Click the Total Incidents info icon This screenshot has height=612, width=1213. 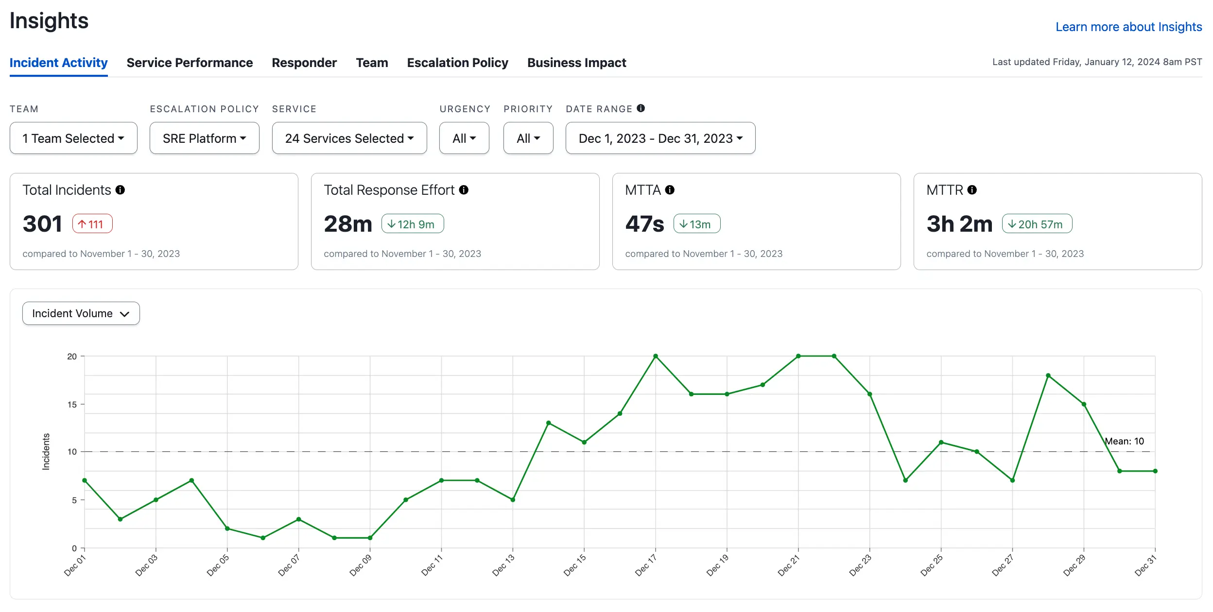[120, 190]
